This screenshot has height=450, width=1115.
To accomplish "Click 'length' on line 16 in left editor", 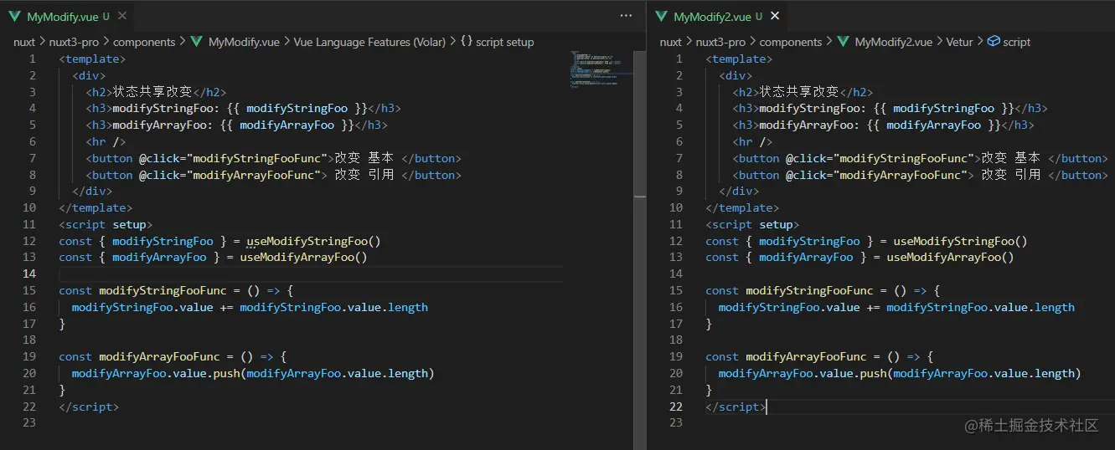I will pos(408,307).
